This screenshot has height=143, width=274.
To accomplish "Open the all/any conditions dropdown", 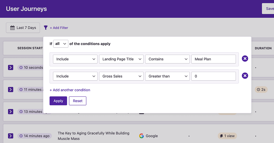I will pyautogui.click(x=61, y=44).
